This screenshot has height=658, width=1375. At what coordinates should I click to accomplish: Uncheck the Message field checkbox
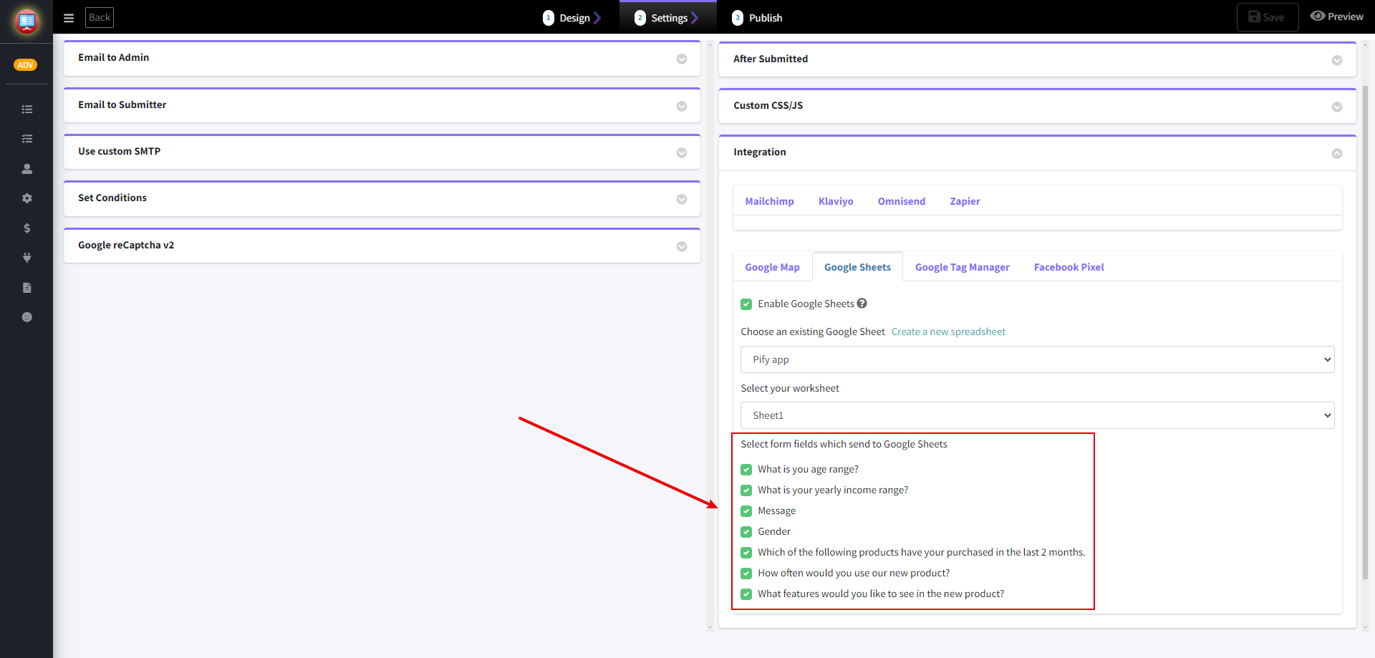click(x=746, y=511)
